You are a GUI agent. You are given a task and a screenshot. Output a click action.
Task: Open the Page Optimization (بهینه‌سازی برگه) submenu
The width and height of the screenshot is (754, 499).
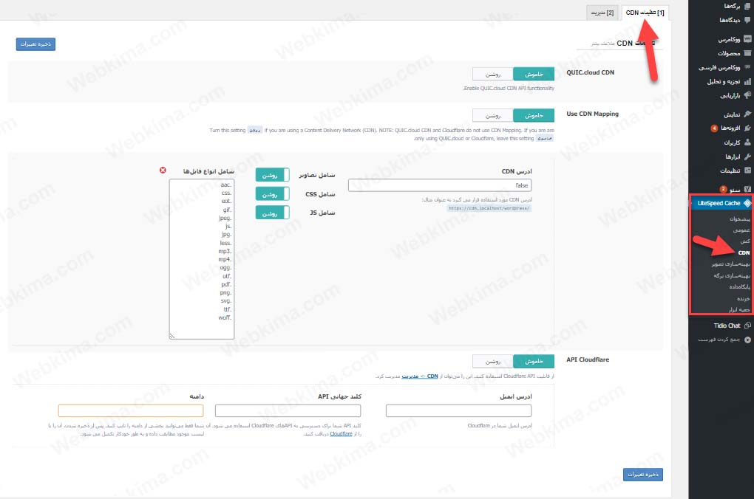coord(732,275)
